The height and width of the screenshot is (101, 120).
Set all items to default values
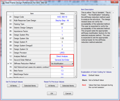click(x=13, y=86)
